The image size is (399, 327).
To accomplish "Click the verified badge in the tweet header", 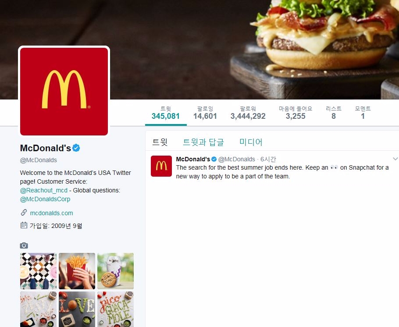I will click(x=214, y=159).
